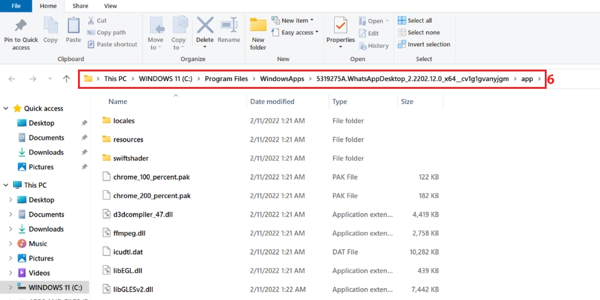Expand Desktop under This PC

[x=10, y=200]
